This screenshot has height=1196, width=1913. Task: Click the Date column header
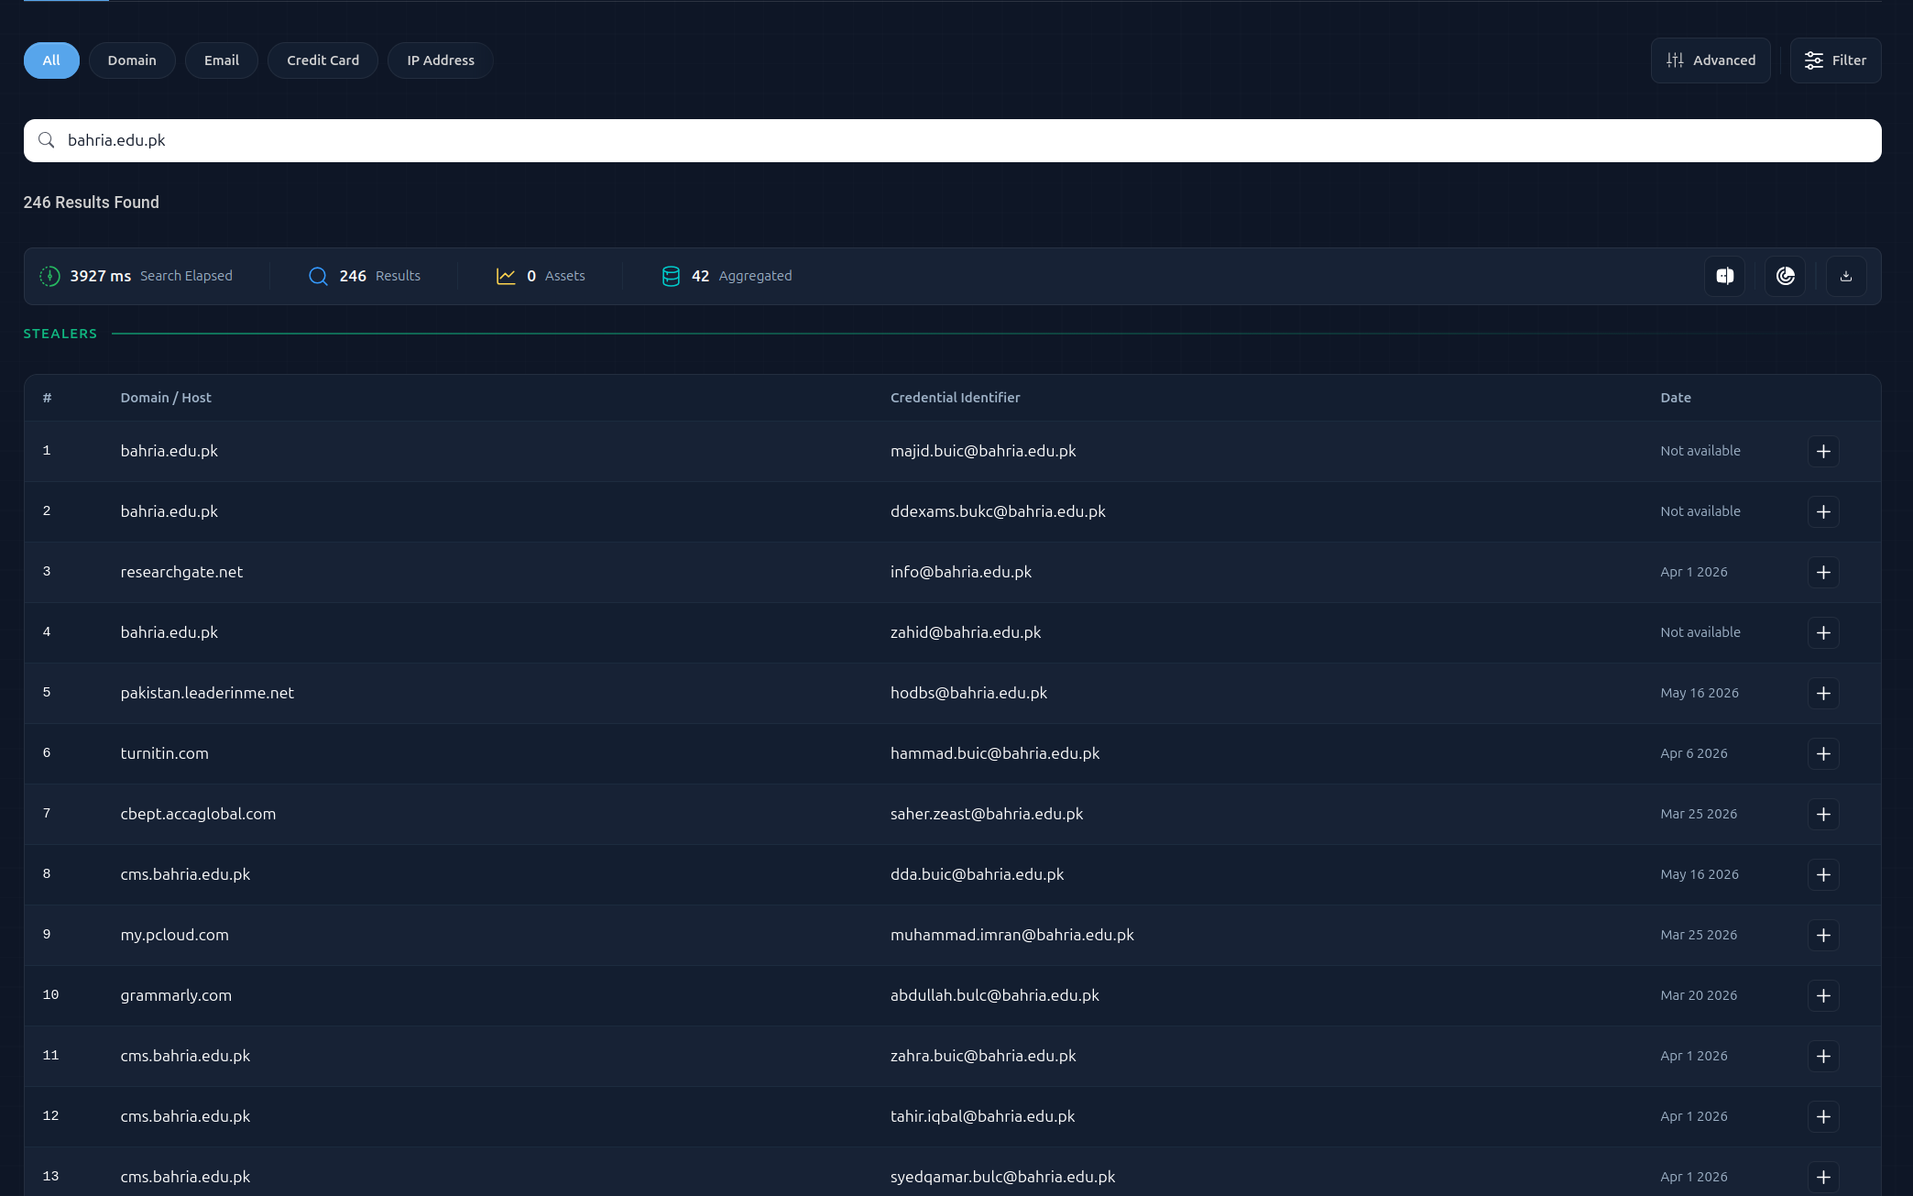(x=1675, y=398)
